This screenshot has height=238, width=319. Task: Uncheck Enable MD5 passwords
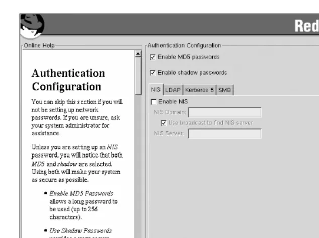click(153, 57)
